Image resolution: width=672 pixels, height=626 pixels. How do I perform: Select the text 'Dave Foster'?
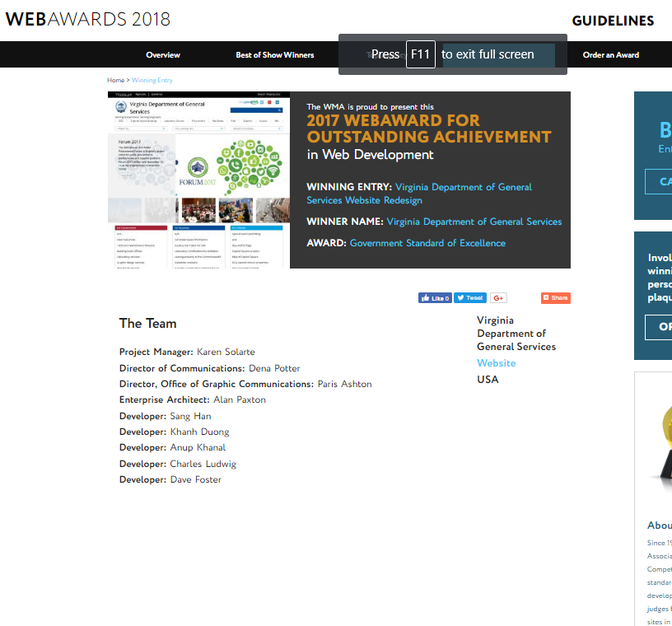click(x=196, y=479)
